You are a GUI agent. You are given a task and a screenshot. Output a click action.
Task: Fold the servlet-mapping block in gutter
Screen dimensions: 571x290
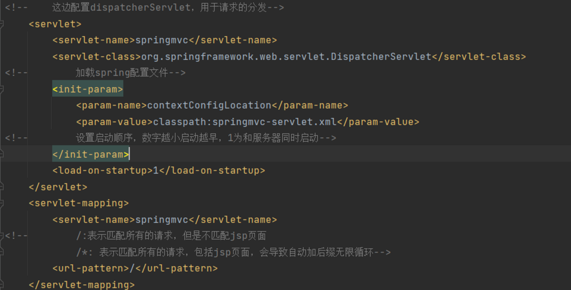[x=1, y=203]
